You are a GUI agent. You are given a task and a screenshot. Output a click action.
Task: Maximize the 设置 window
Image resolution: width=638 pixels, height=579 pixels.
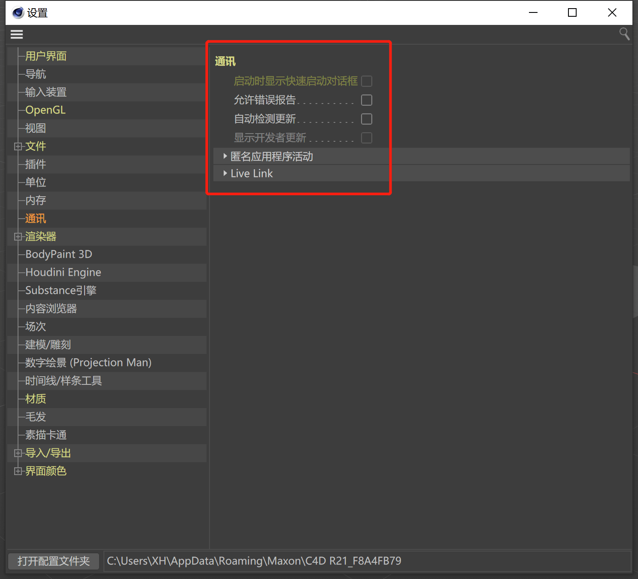coord(572,13)
